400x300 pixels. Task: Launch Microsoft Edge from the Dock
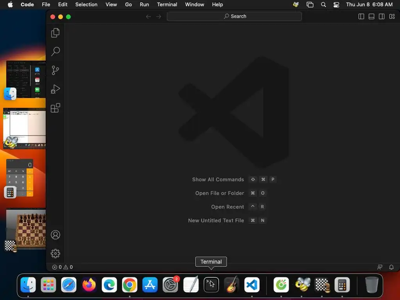tap(109, 285)
